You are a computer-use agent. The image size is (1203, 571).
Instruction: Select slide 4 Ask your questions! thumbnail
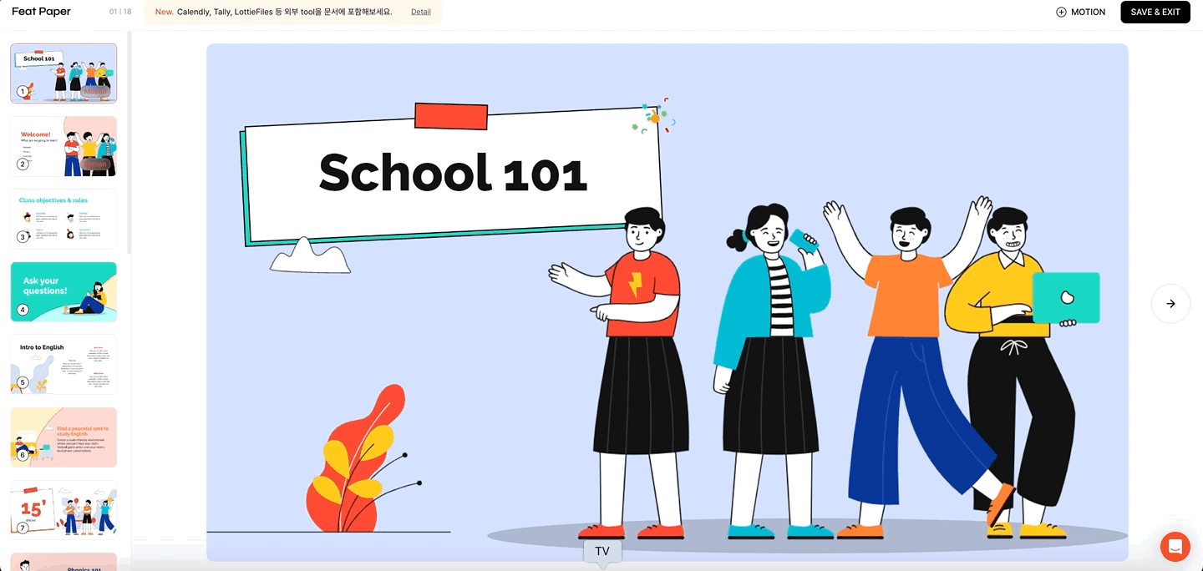[x=63, y=292]
